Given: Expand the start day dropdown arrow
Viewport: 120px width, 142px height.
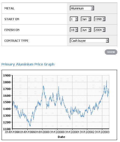Looking at the screenshot, I should 77,19.
